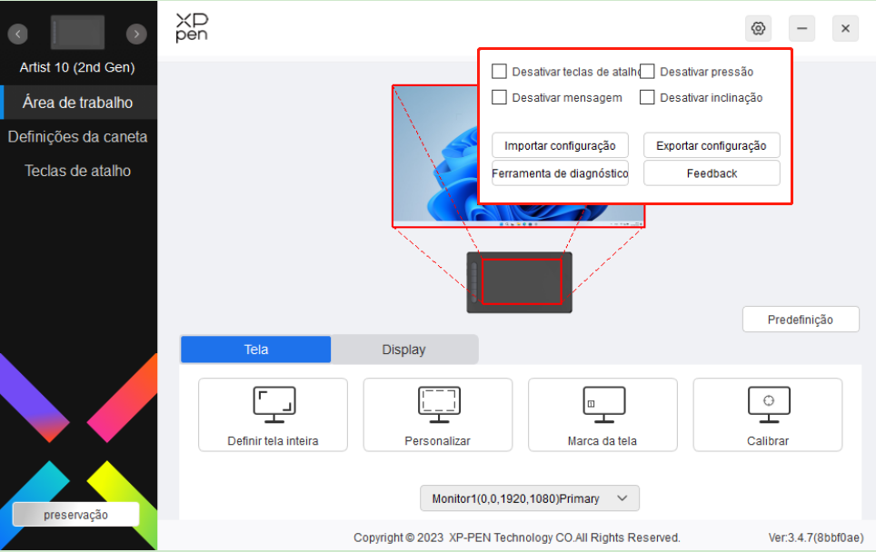
Task: Click the preservação button
Action: click(76, 515)
